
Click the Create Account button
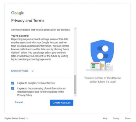(62, 103)
